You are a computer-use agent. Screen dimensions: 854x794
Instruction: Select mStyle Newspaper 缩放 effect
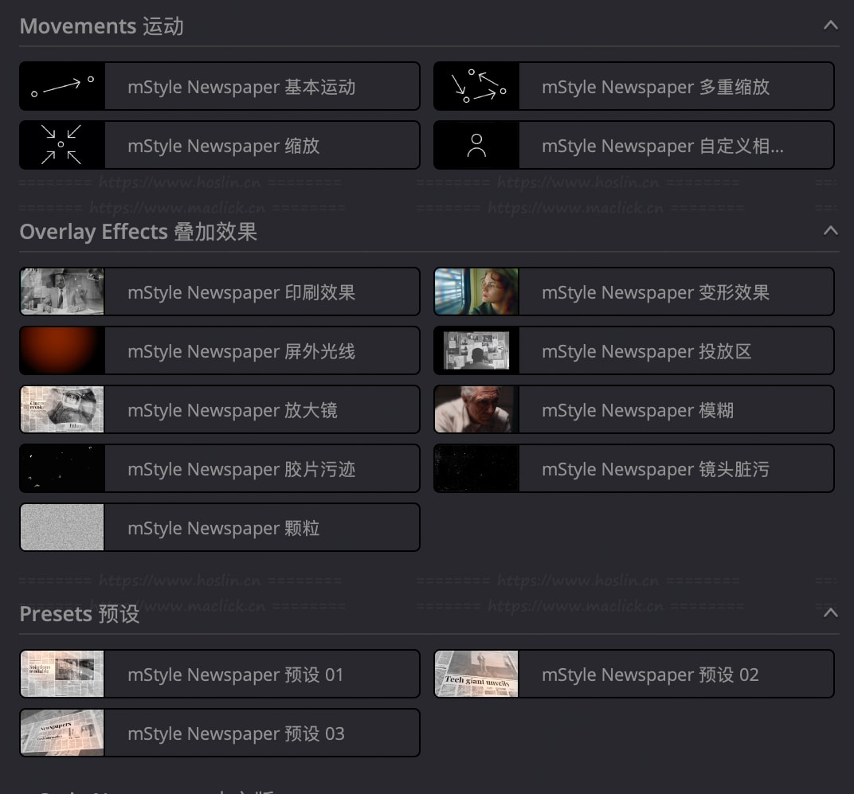pos(220,145)
